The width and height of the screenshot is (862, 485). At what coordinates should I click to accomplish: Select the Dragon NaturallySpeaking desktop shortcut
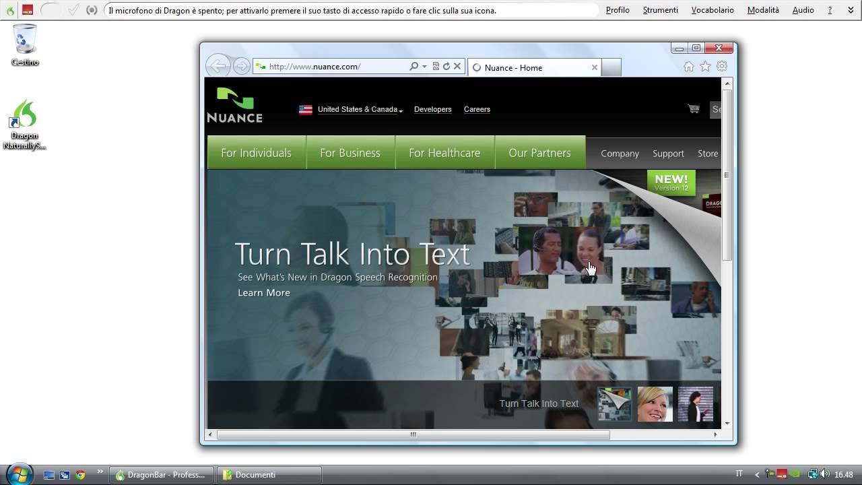coord(25,125)
